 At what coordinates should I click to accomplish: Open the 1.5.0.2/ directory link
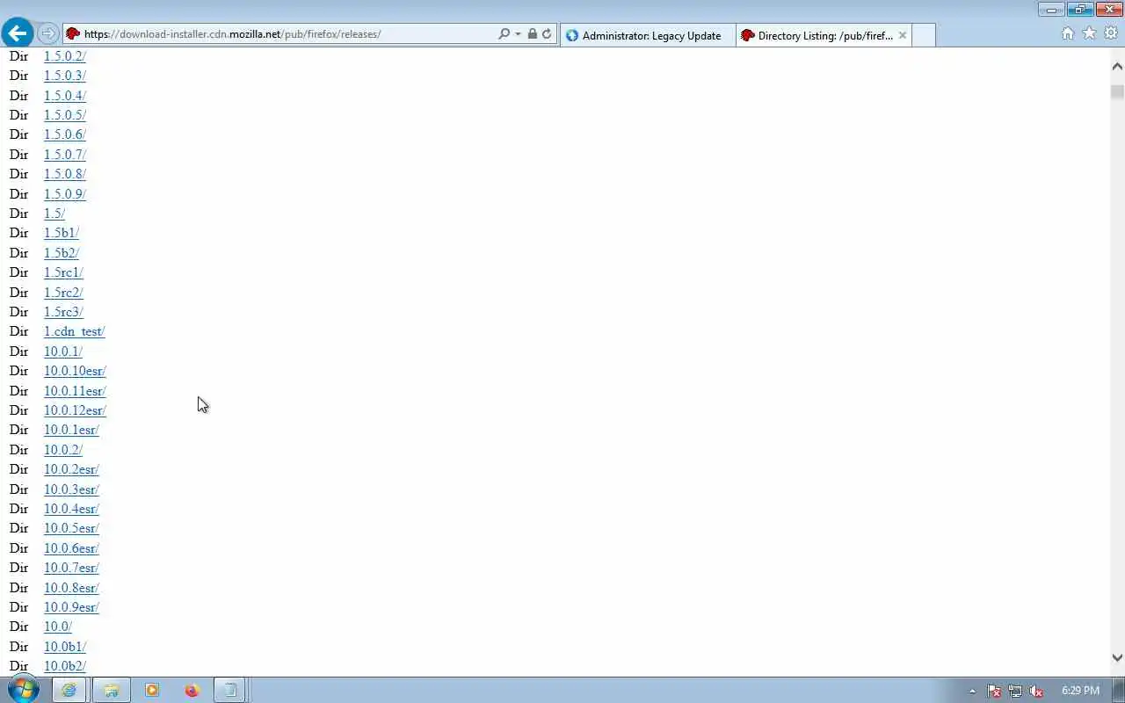pyautogui.click(x=65, y=55)
